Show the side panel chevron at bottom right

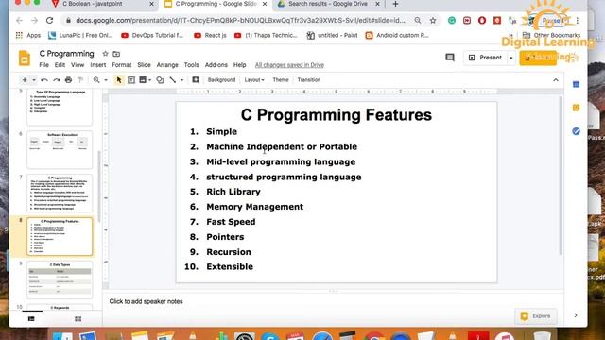(576, 315)
